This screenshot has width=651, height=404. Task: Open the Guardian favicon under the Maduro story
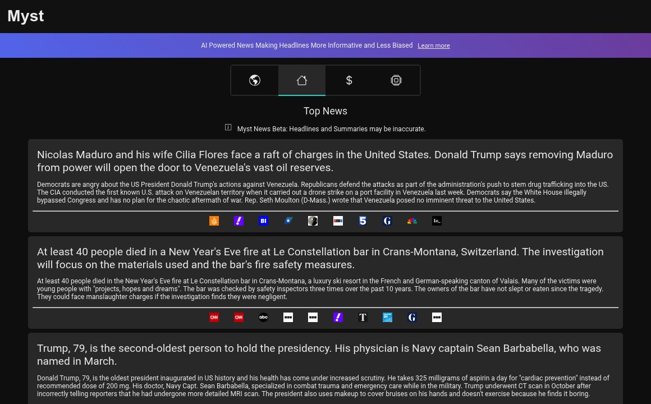tap(387, 221)
